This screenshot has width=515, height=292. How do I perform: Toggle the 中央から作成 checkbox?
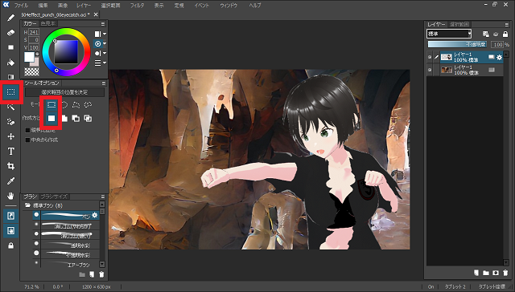pyautogui.click(x=28, y=140)
